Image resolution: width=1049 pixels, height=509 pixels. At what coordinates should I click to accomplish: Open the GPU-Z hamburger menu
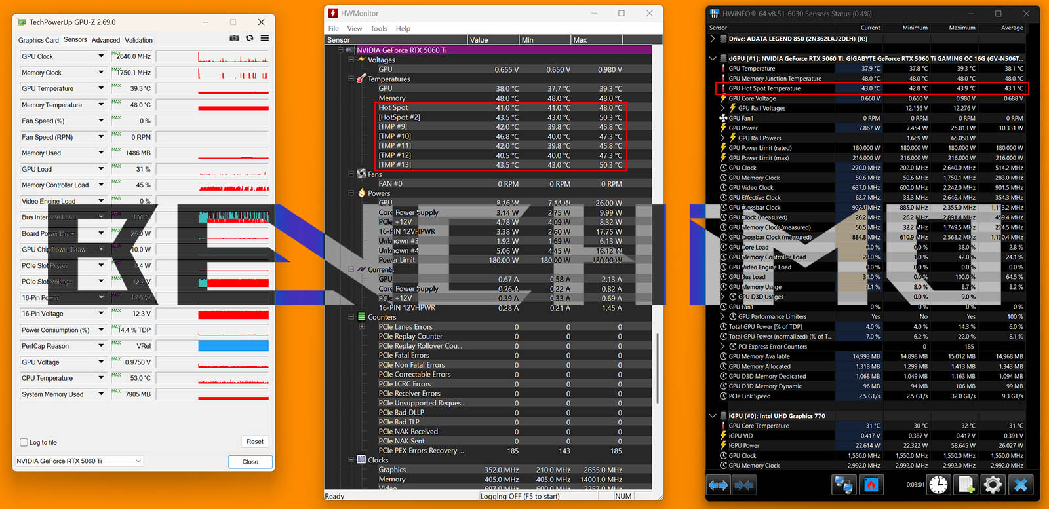tap(265, 38)
